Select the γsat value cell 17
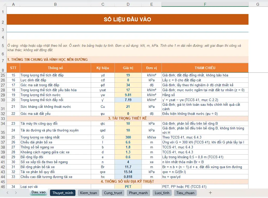 128,90
